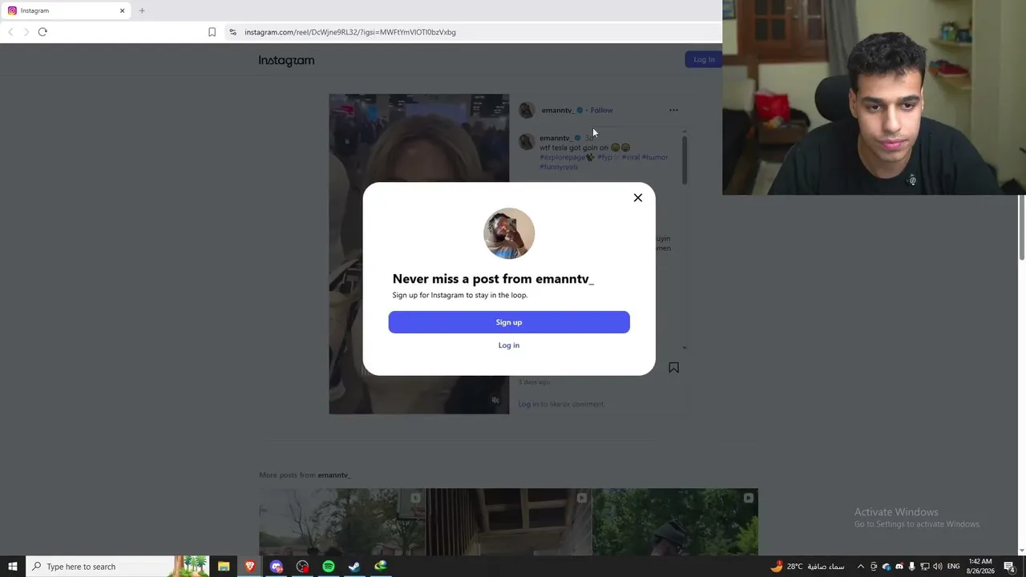Open the clock showing 1:42 AM
The width and height of the screenshot is (1026, 577).
click(980, 567)
